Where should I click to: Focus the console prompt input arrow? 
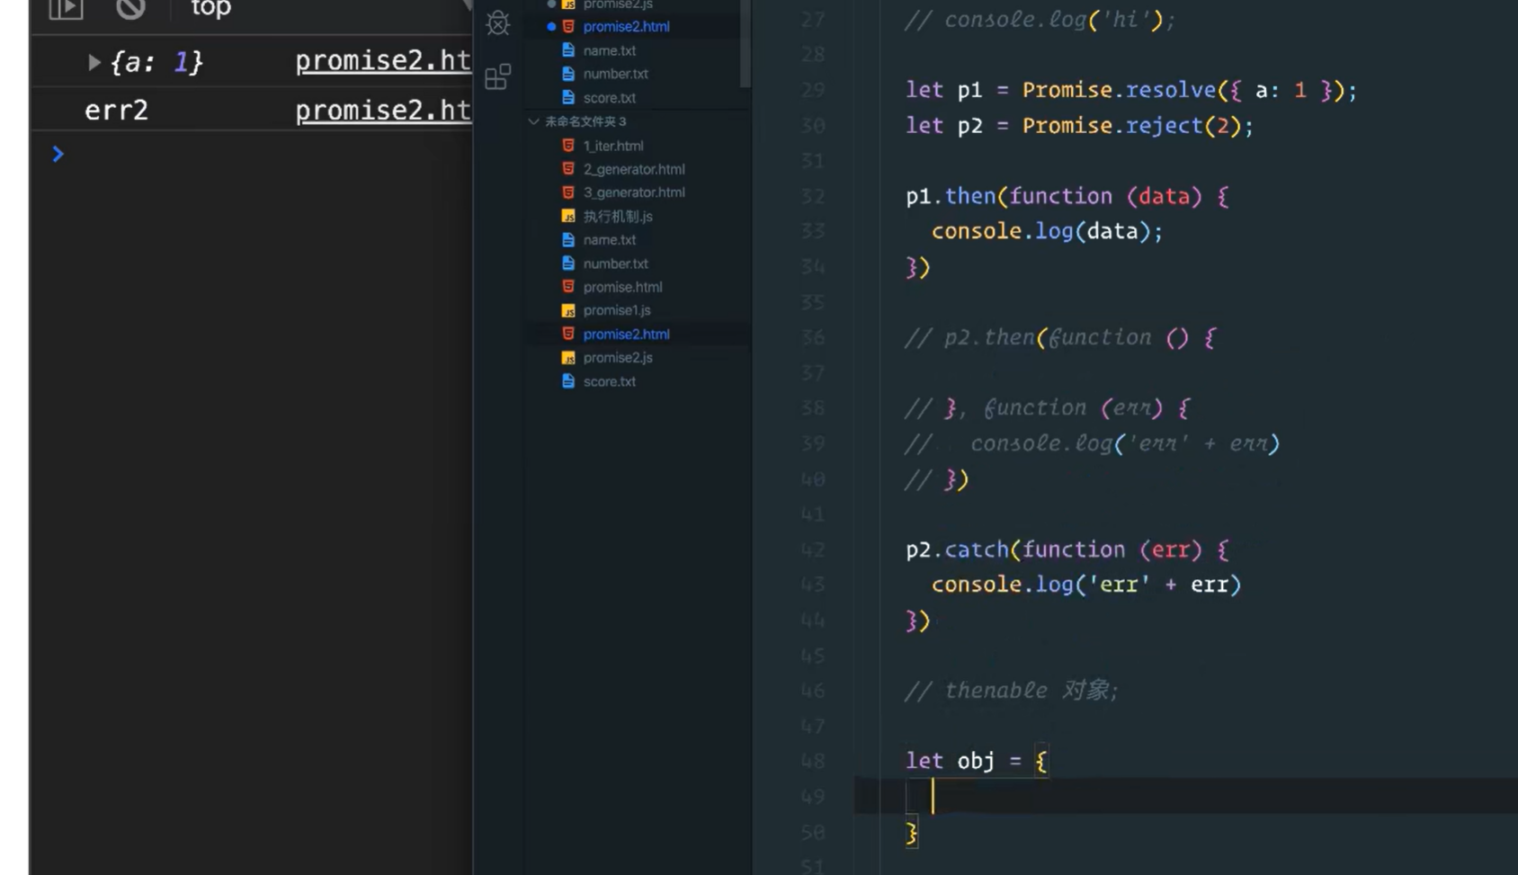click(x=58, y=154)
